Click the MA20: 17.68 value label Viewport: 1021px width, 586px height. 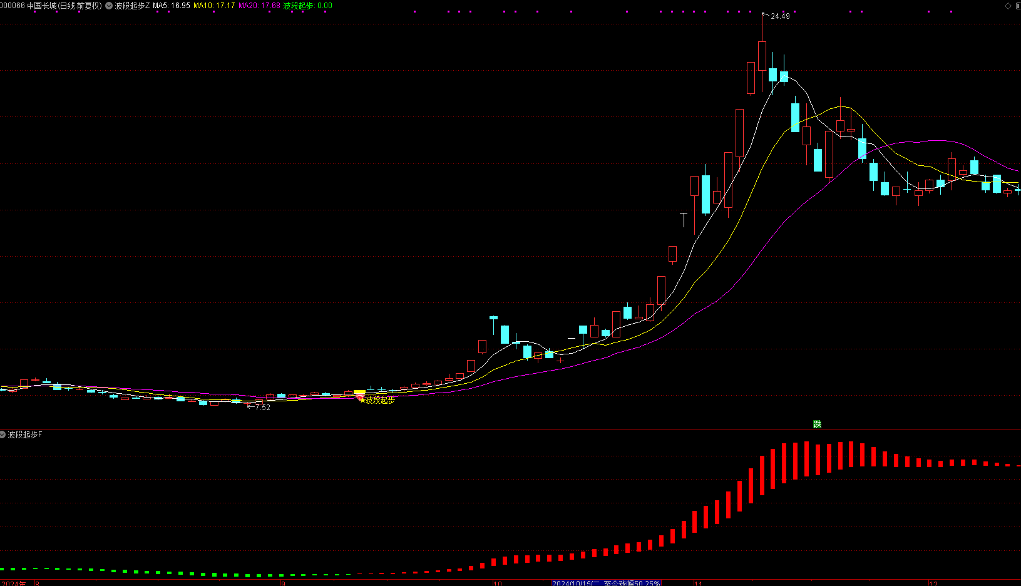coord(259,6)
